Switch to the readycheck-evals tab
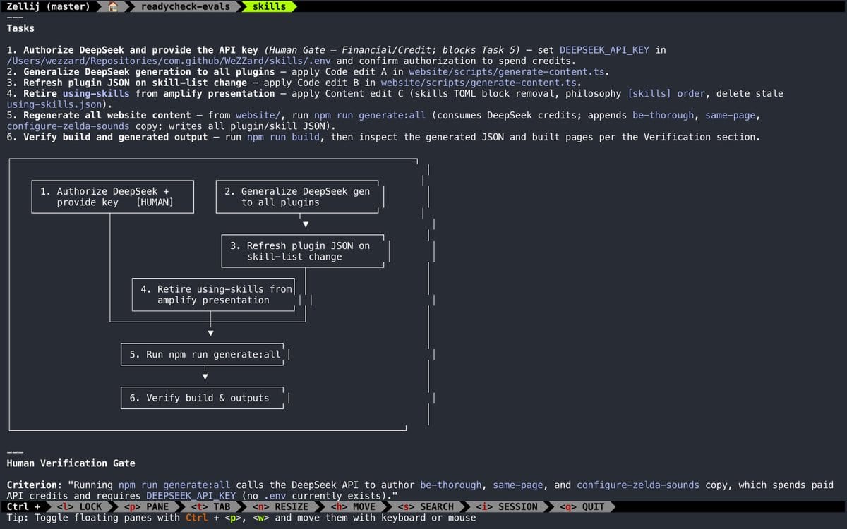The width and height of the screenshot is (847, 529). point(184,6)
